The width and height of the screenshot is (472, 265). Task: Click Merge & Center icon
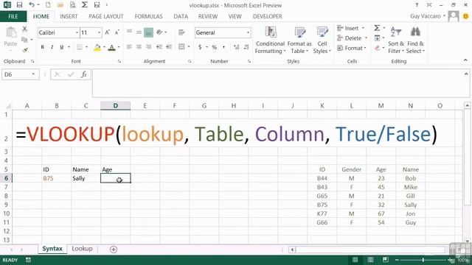[x=181, y=46]
